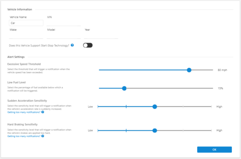Viewport: 241px width, 159px height.
Task: Click the Low label of Hard Braking slider
Action: coord(90,130)
